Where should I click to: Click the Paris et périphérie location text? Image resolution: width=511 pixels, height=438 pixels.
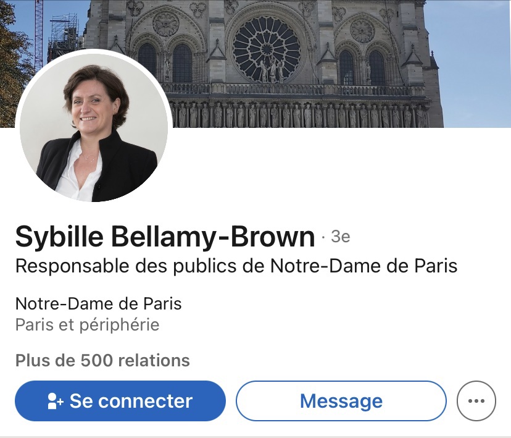click(x=88, y=324)
